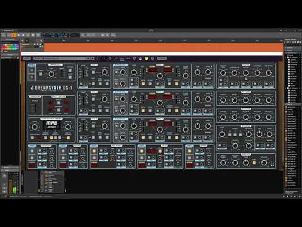Viewport: 302px width, 227px height.
Task: Toggle the right yellow lit button in oscillator 1 row
Action: click(177, 84)
